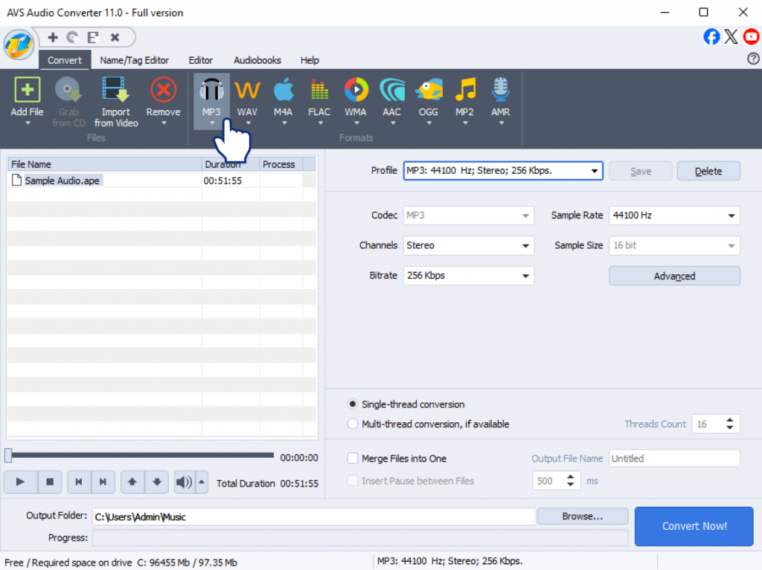Click the plus icon in quick access bar
The width and height of the screenshot is (762, 570).
pos(53,37)
